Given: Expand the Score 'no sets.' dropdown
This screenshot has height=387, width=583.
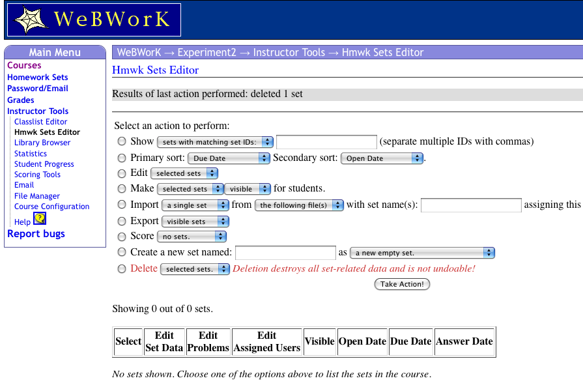Looking at the screenshot, I should click(x=192, y=236).
